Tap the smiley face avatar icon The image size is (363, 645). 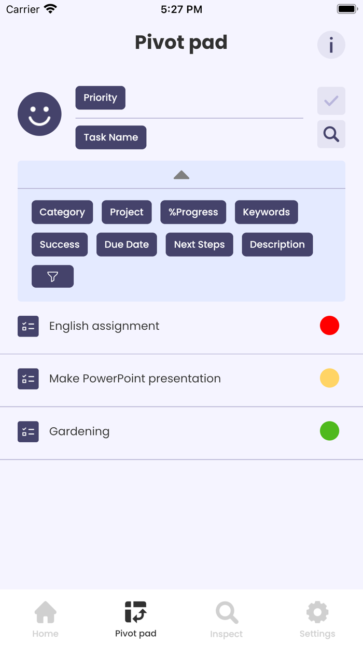pyautogui.click(x=39, y=114)
